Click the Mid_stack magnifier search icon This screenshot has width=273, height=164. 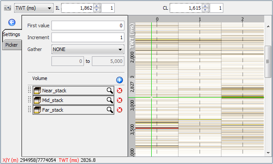coord(110,100)
